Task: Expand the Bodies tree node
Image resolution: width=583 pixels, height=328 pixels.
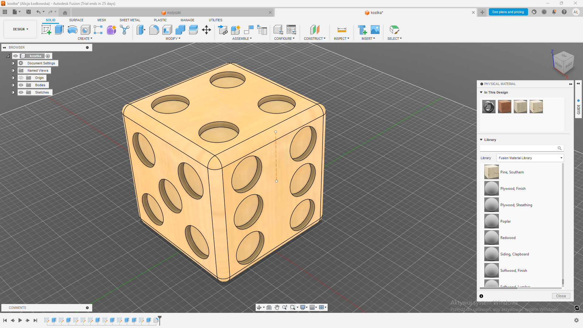Action: pos(13,85)
